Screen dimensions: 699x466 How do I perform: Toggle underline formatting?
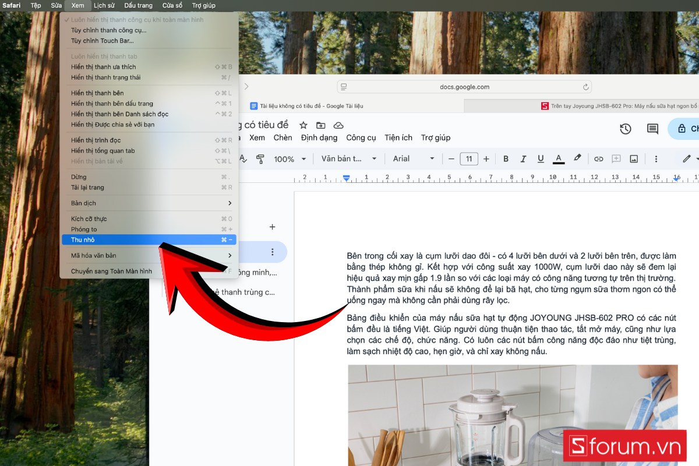[x=541, y=158]
